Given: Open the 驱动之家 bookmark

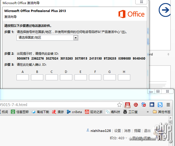Looking at the screenshot, I should (x=94, y=112).
